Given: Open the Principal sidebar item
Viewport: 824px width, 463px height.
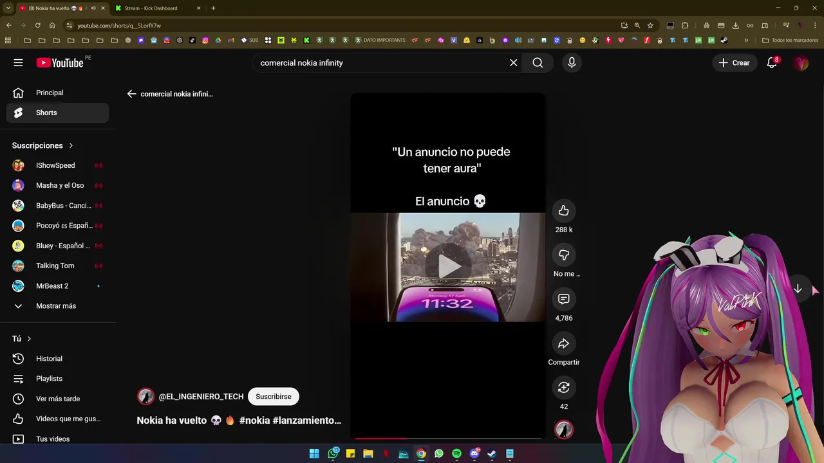Looking at the screenshot, I should 58,93.
